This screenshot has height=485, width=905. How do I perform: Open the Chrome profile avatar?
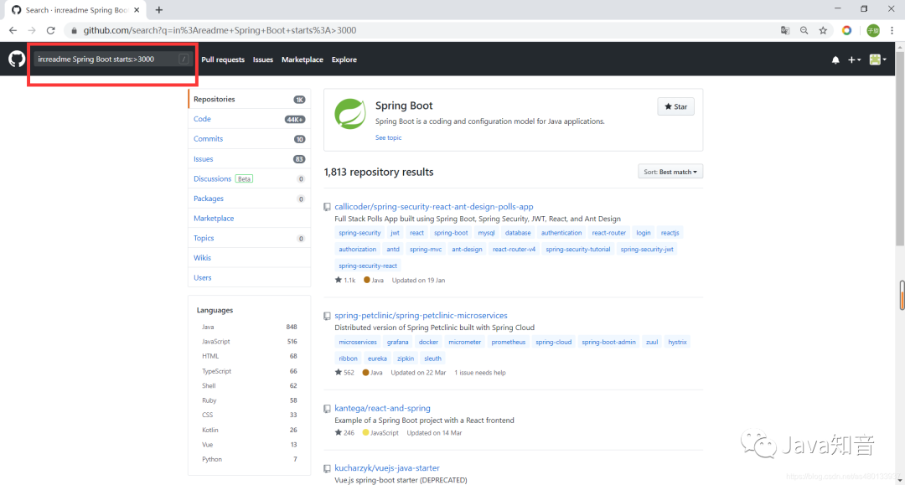[873, 30]
